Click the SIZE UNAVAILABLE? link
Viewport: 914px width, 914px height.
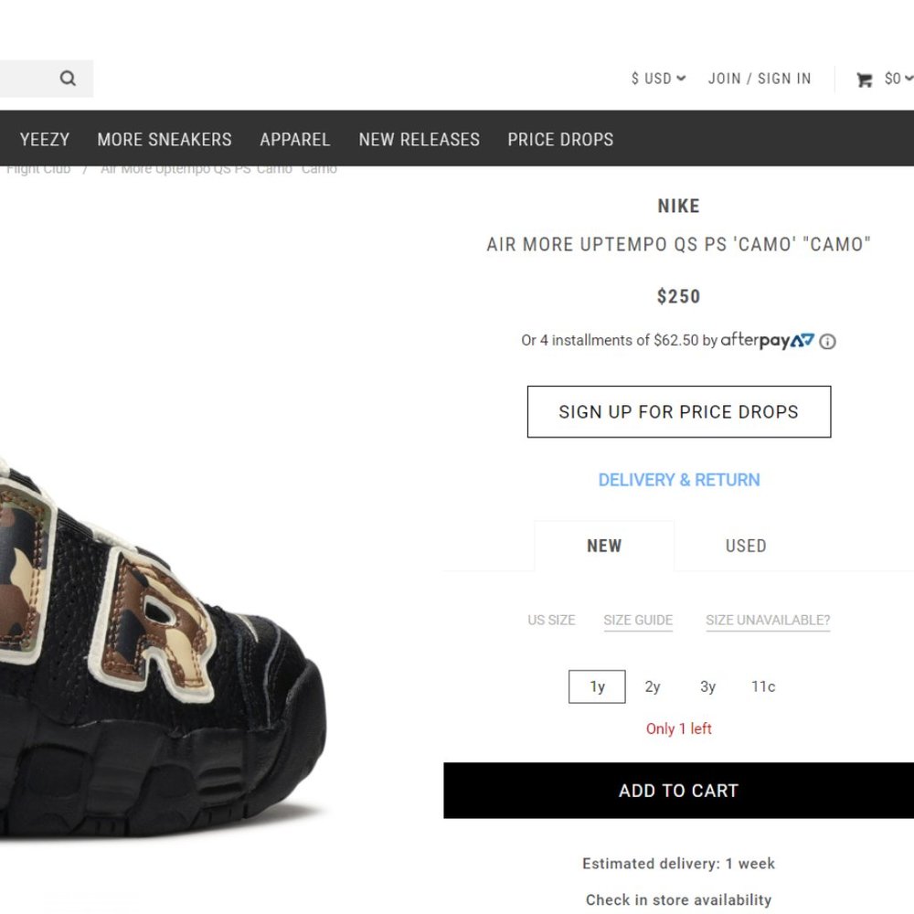[x=767, y=620]
